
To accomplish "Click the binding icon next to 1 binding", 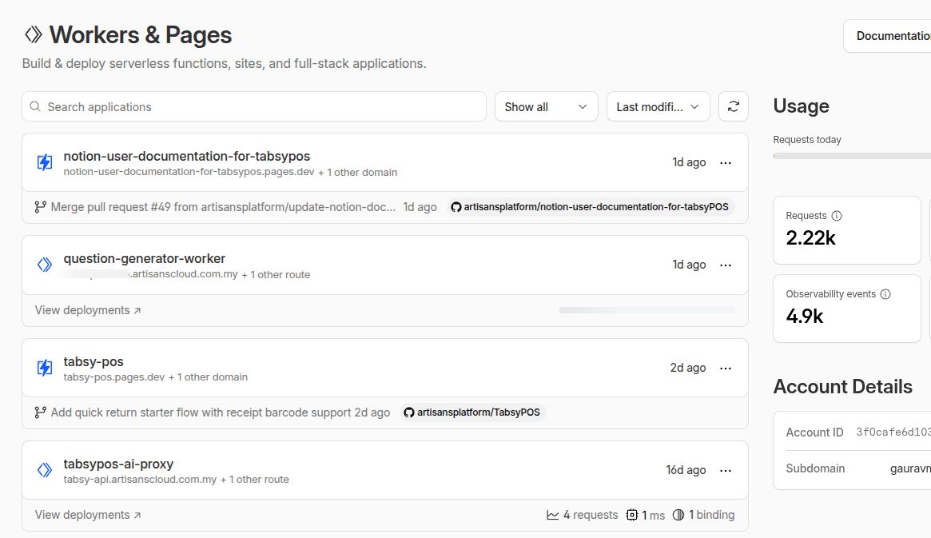I will (678, 515).
